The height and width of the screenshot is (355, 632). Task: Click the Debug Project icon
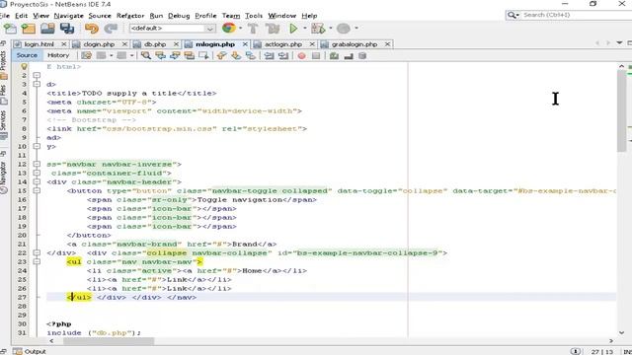point(318,29)
